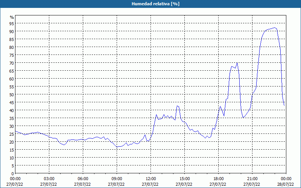Click the humidity curve's highest peak near 92%
Image resolution: width=301 pixels, height=188 pixels.
pyautogui.click(x=275, y=27)
